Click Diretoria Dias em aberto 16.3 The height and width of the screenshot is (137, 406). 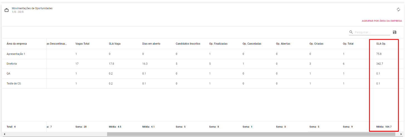[x=145, y=64]
